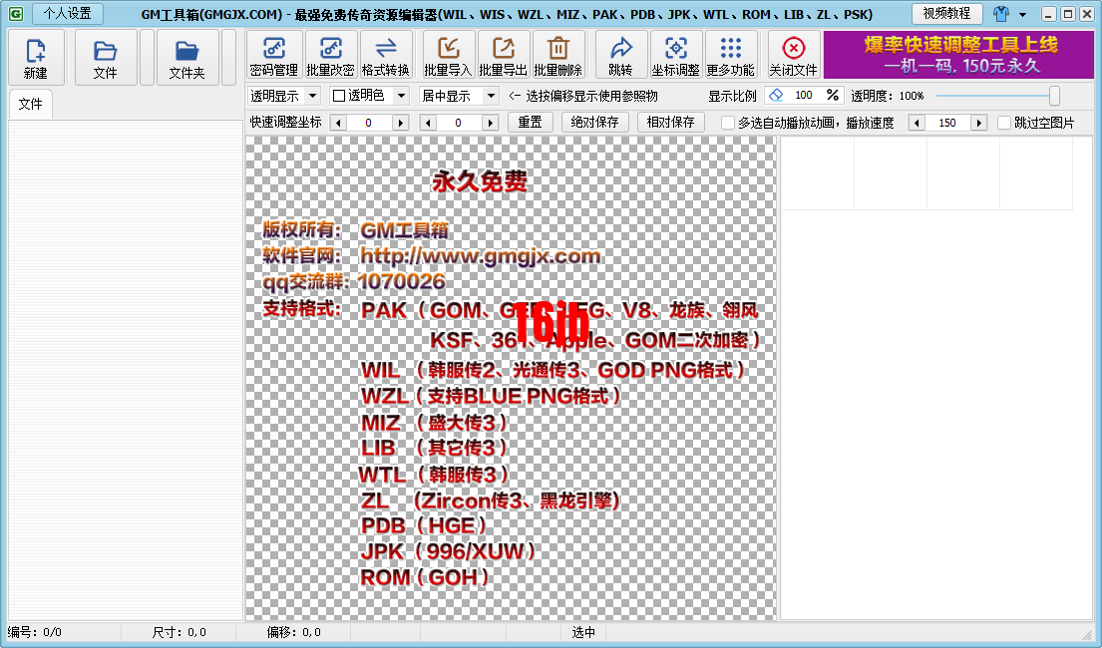The image size is (1102, 648).
Task: Click the 批量导出 batch export icon
Action: pos(504,55)
